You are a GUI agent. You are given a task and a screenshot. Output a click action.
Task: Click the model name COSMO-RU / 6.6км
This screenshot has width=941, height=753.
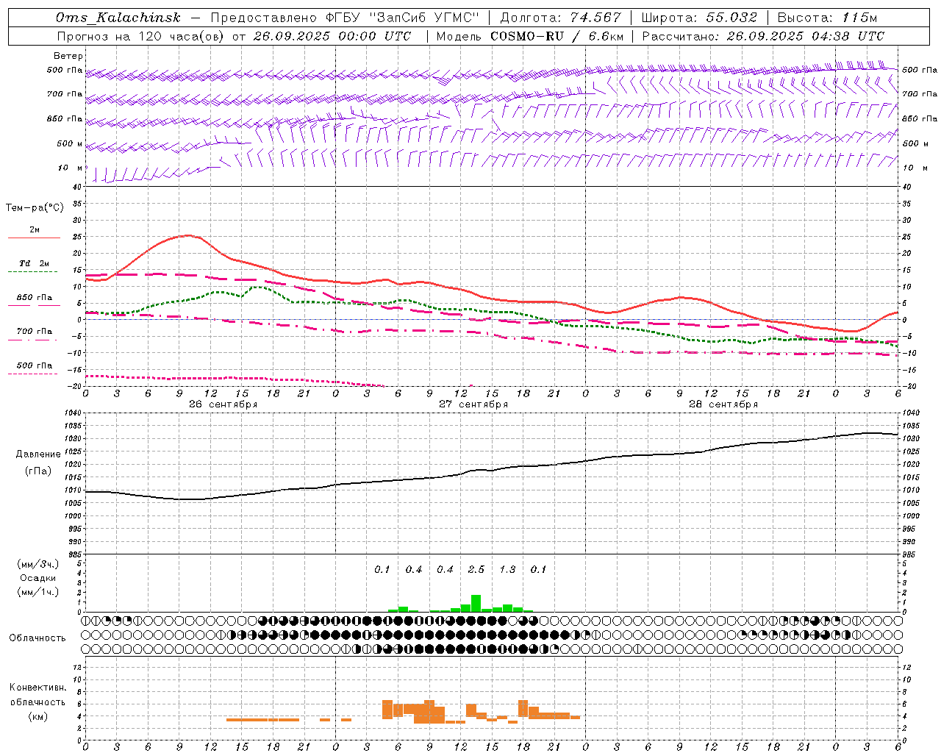(557, 36)
